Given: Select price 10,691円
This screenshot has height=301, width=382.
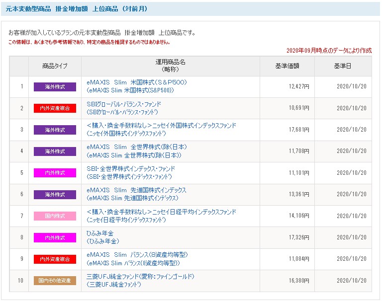Looking at the screenshot, I should 299,108.
